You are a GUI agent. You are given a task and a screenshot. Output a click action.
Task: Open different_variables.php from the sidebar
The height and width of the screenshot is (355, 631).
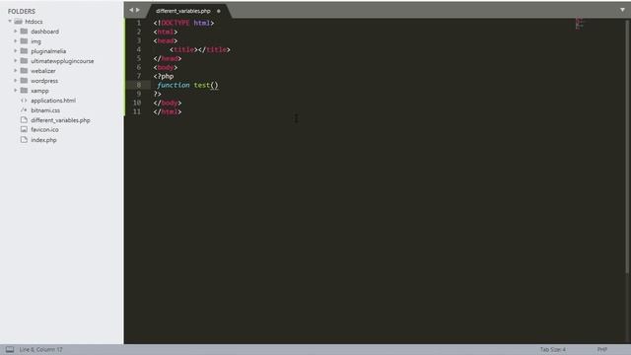[x=60, y=120]
